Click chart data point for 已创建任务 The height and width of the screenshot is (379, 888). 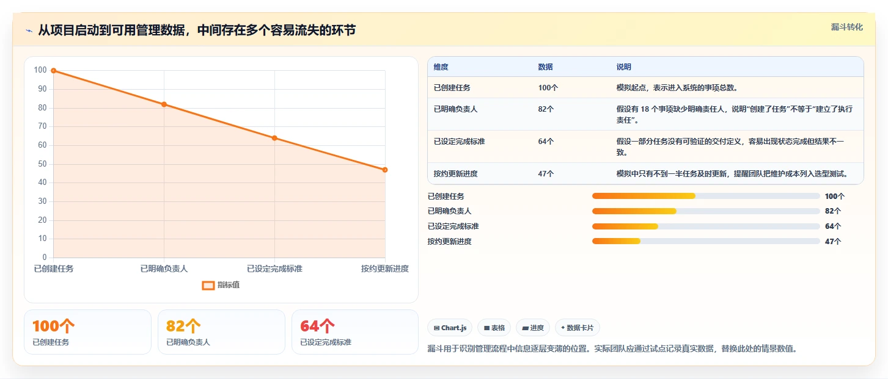click(x=54, y=71)
